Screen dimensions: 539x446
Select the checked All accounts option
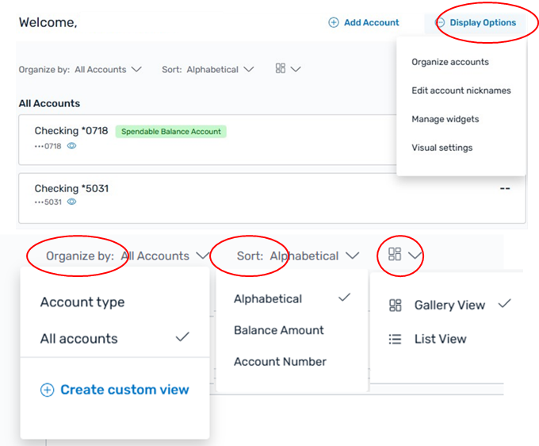(x=115, y=338)
